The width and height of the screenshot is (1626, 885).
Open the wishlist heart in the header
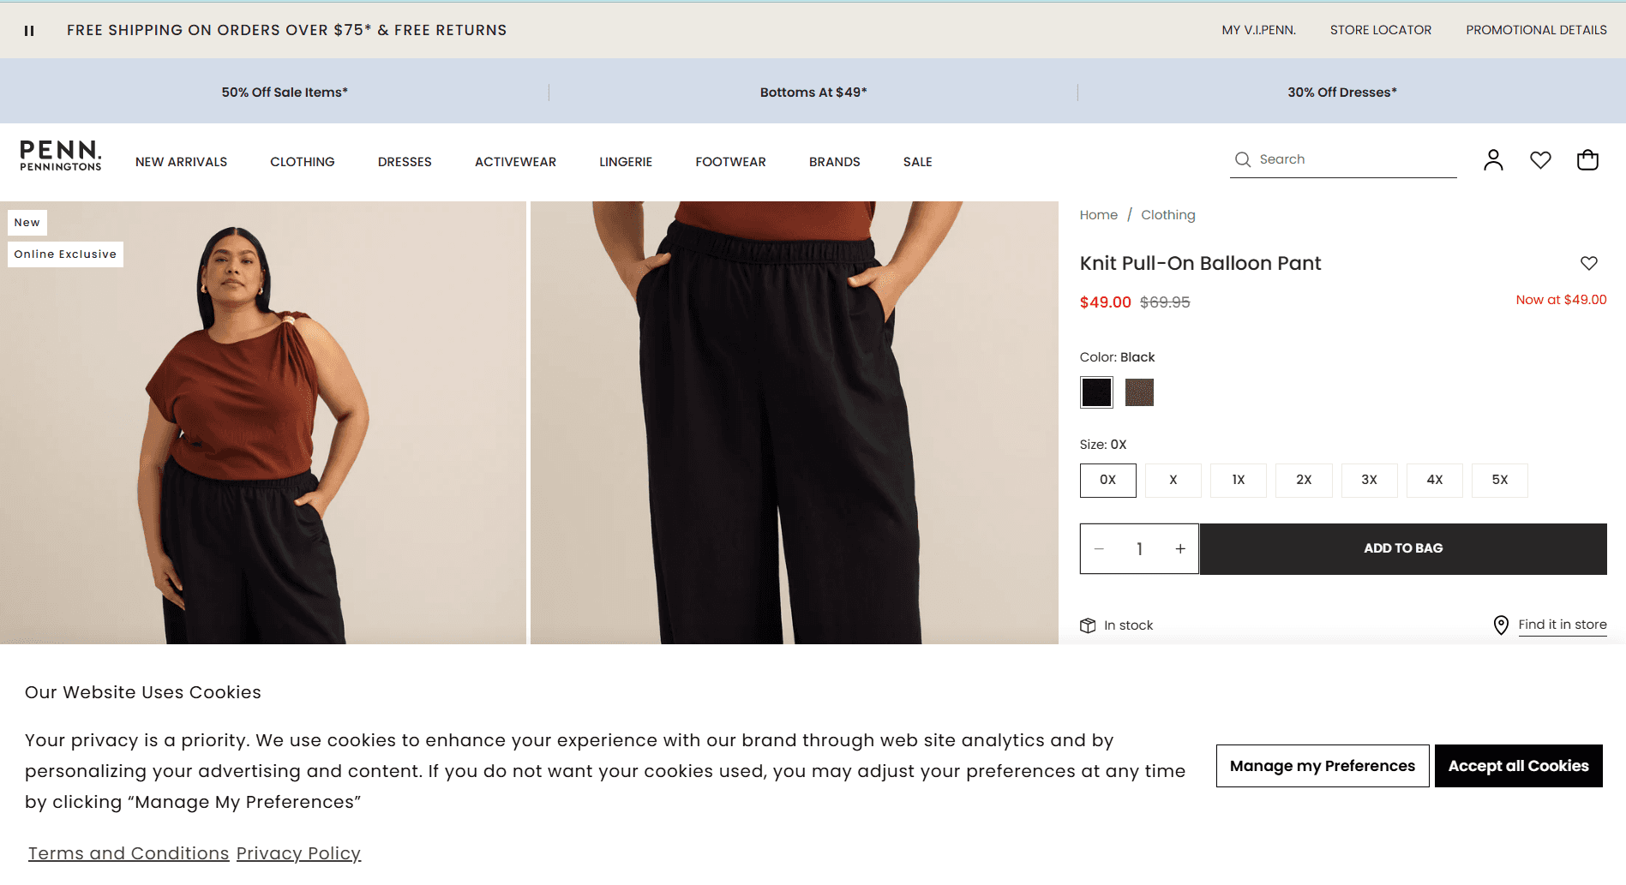click(1540, 159)
